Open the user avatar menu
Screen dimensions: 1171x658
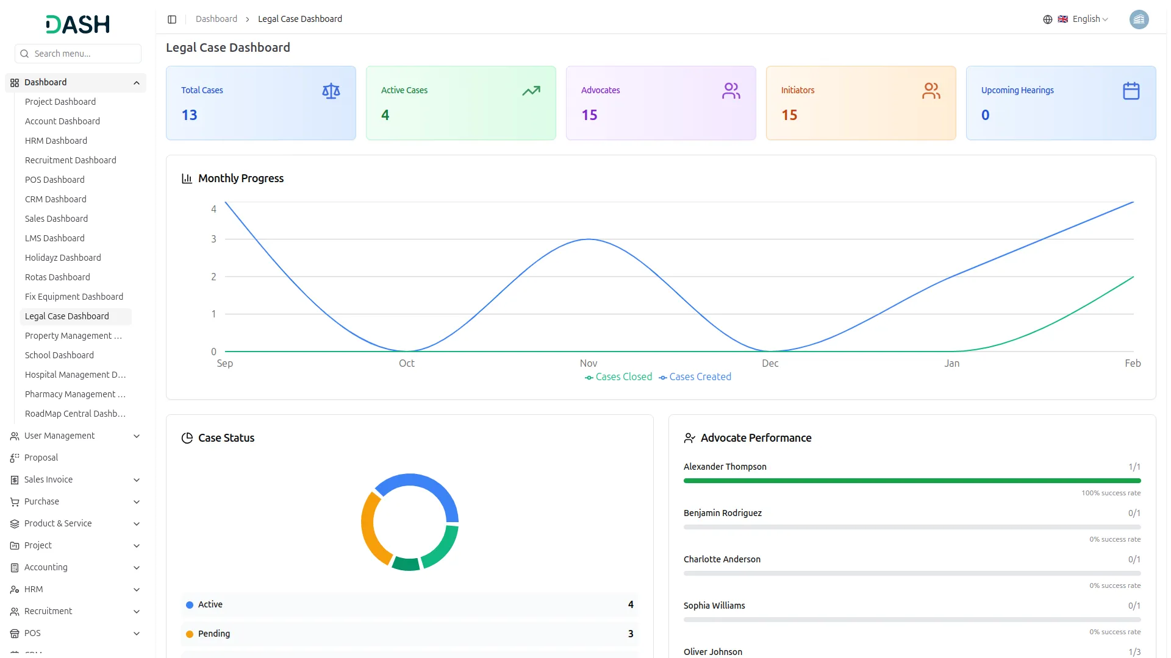(1139, 19)
